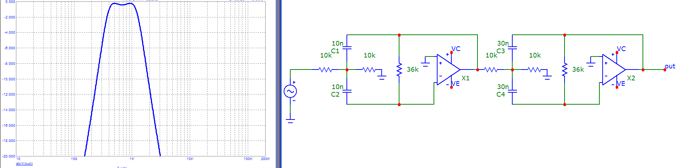Click the 10n value above C2
The height and width of the screenshot is (168, 677).
pyautogui.click(x=337, y=87)
